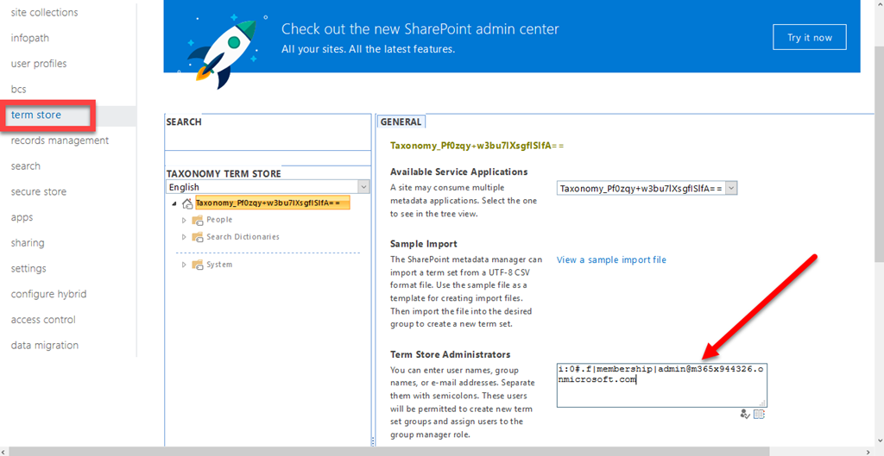The image size is (884, 456).
Task: Click the taxonomy root home icon
Action: 186,203
